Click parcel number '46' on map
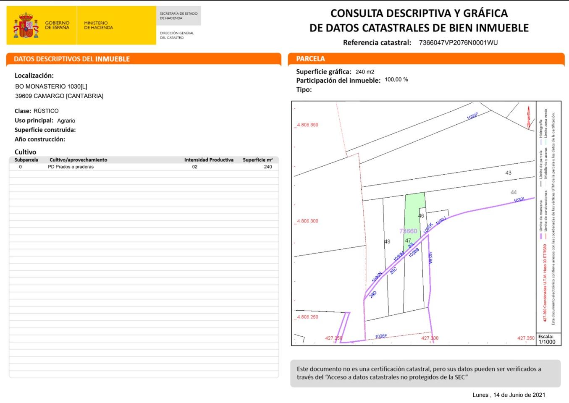This screenshot has width=569, height=403. (x=421, y=216)
